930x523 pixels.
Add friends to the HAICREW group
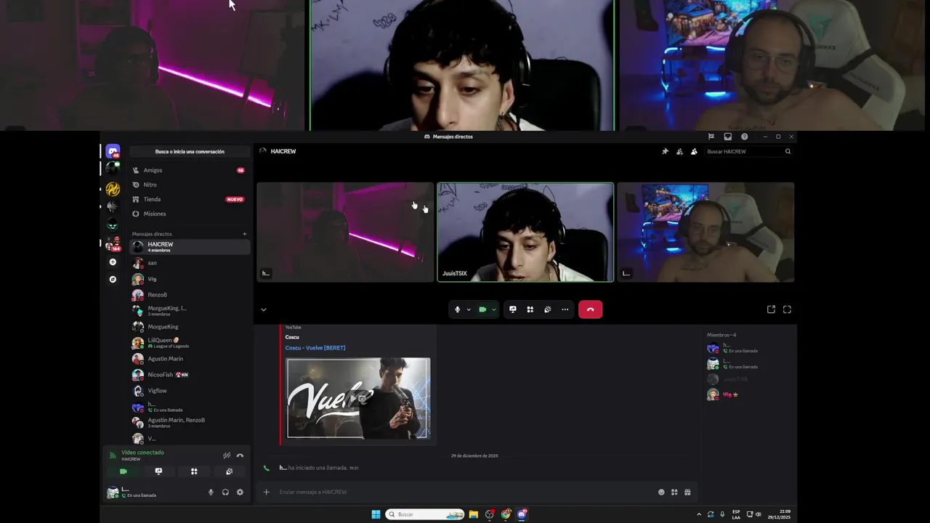679,151
